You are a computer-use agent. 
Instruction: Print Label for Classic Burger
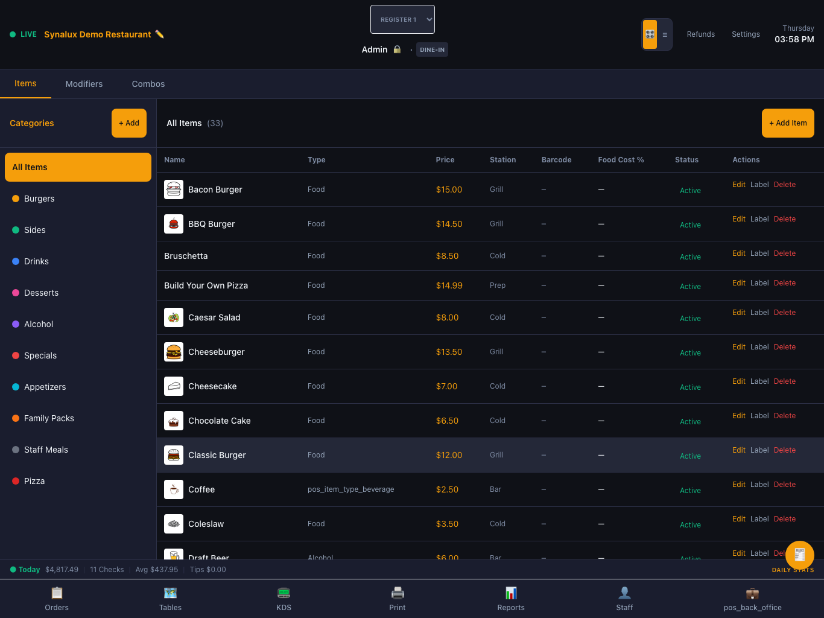(x=759, y=450)
